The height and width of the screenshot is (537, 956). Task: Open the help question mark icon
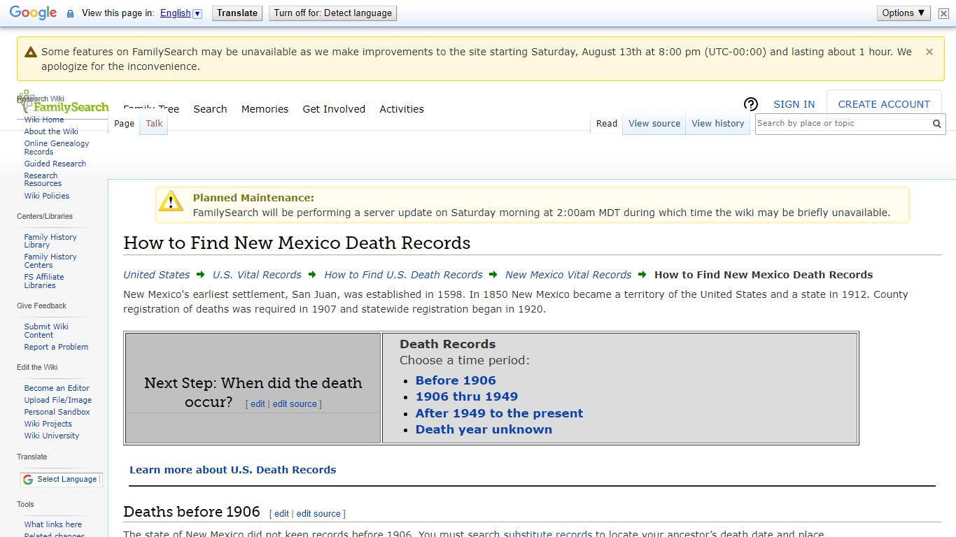[x=750, y=104]
